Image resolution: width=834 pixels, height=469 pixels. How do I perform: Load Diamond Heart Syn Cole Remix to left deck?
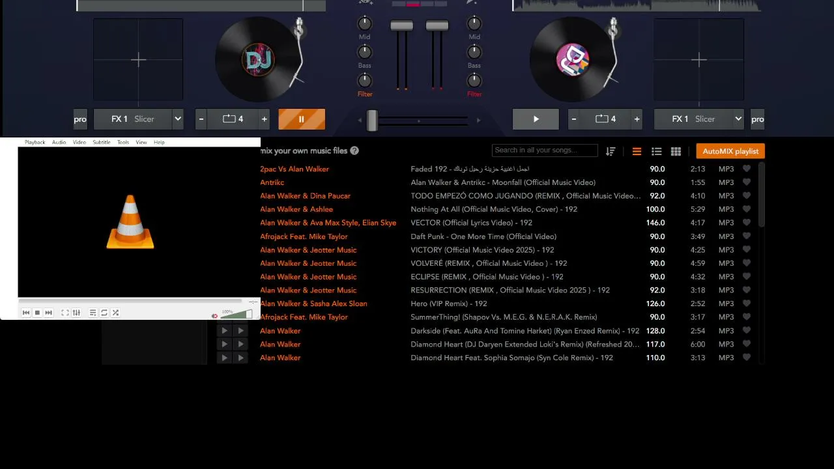click(224, 358)
